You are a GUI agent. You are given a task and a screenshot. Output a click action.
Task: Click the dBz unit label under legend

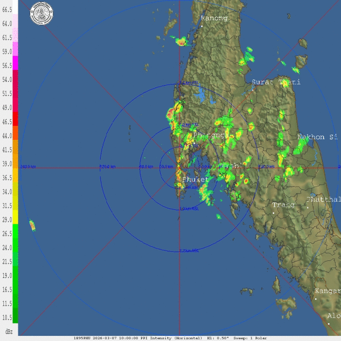point(9,331)
